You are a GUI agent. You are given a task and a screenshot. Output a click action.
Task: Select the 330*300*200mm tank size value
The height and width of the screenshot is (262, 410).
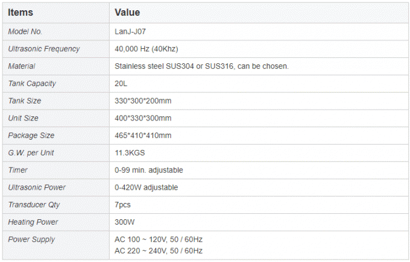143,101
